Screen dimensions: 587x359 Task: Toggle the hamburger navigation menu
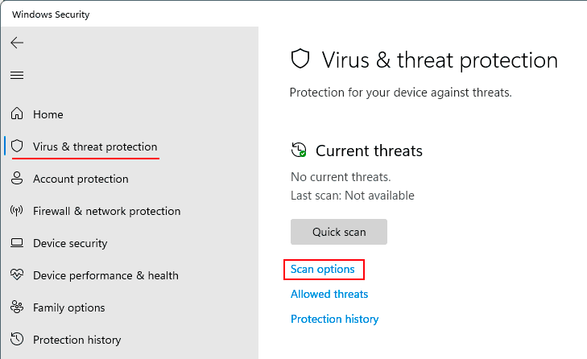17,75
